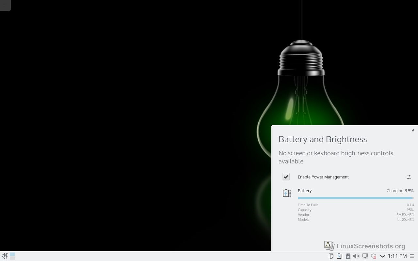
Task: Click the desktop toolbox button at top-left
Action: click(5, 5)
